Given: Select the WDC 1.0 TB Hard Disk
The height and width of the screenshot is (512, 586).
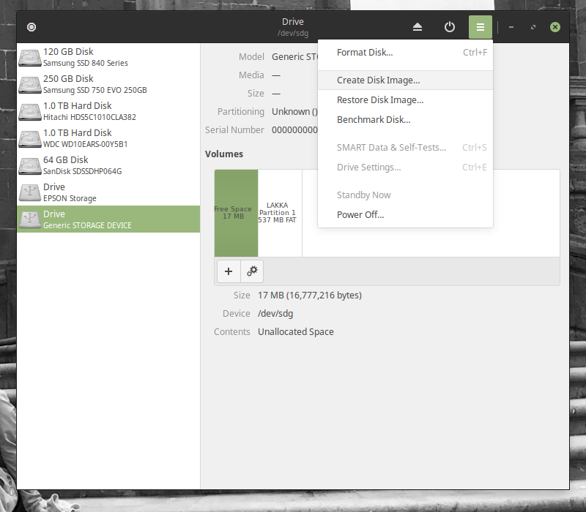Looking at the screenshot, I should tap(108, 138).
